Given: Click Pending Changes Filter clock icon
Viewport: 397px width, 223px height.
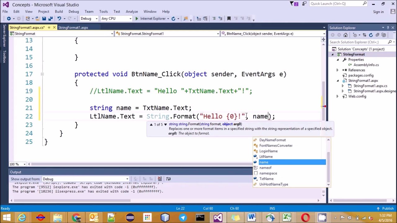Looking at the screenshot, I should [x=355, y=35].
